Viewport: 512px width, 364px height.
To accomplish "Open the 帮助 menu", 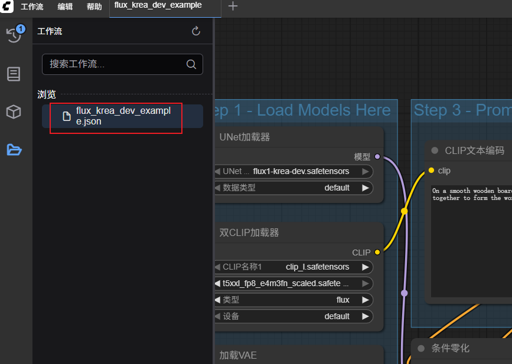I will pos(94,7).
